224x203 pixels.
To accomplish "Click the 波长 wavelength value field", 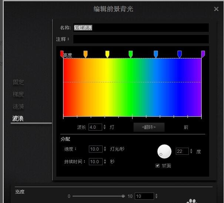I will (x=95, y=127).
